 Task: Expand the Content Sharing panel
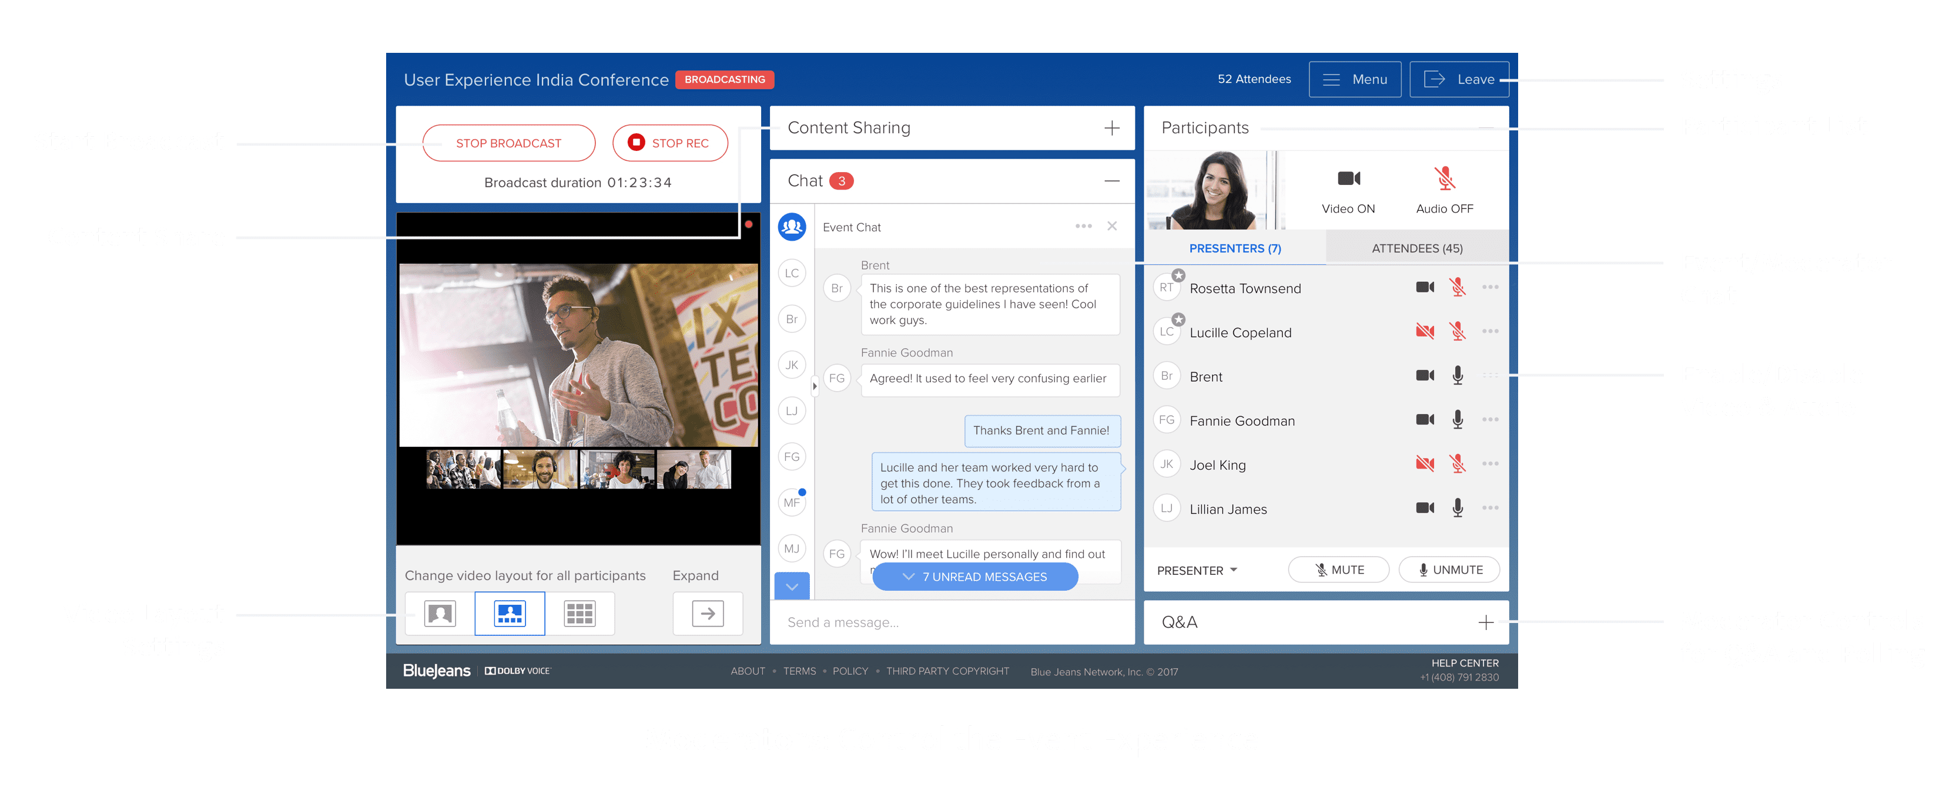coord(1111,128)
